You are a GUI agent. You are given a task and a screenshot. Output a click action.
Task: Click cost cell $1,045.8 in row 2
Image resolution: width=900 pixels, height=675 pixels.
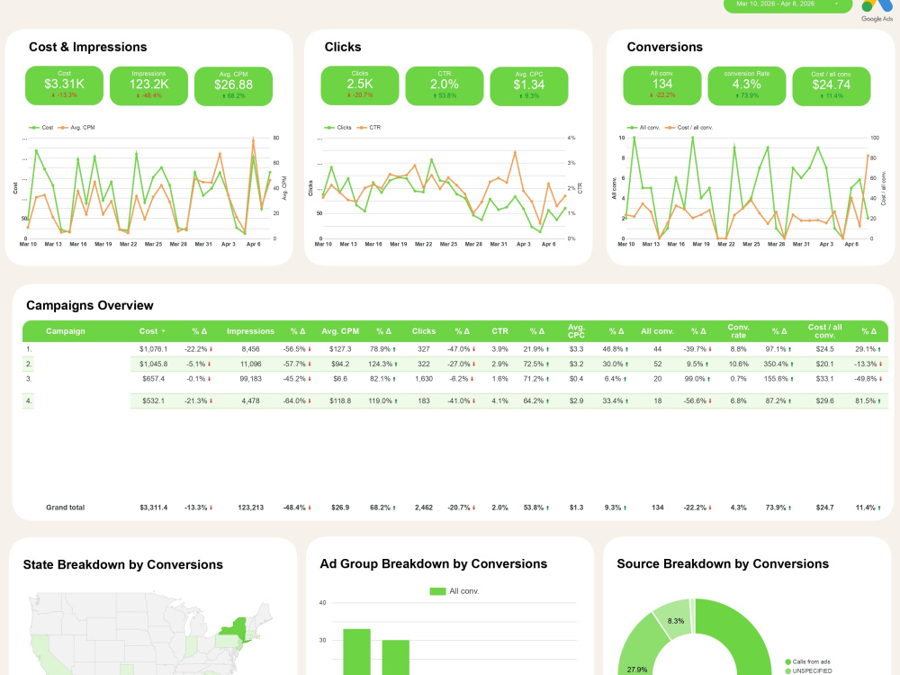153,364
